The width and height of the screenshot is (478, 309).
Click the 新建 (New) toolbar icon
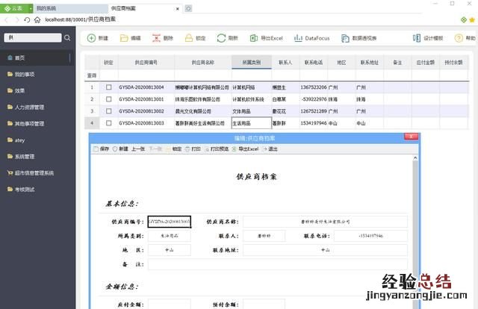(97, 37)
